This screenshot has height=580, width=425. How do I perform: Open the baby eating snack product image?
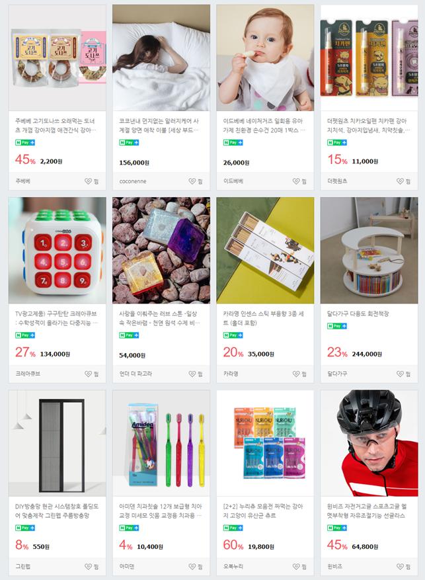pyautogui.click(x=265, y=58)
